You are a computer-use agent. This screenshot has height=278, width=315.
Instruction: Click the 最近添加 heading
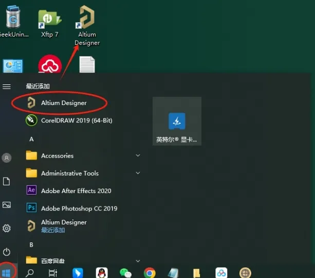click(38, 86)
